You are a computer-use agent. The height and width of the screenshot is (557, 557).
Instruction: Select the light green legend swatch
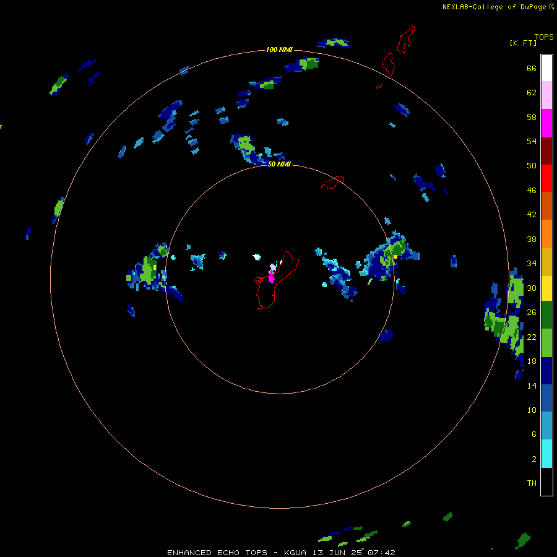point(546,343)
